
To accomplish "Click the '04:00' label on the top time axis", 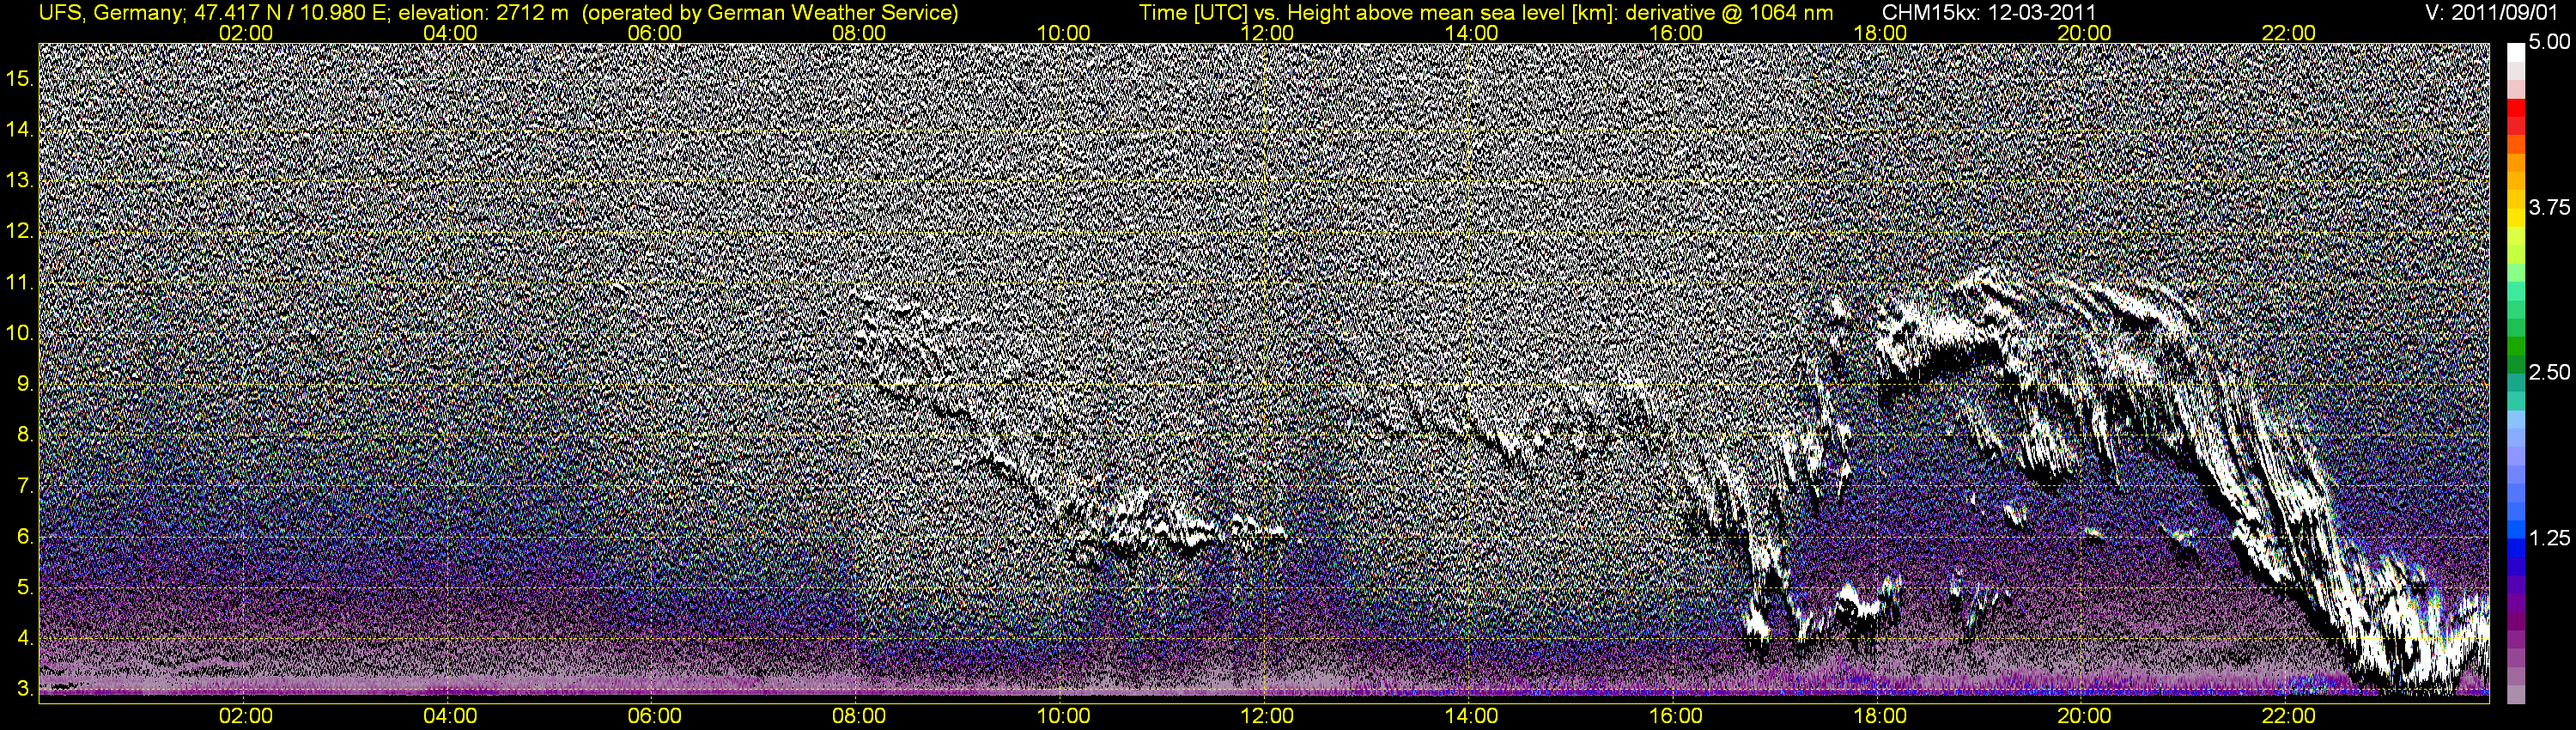I will point(450,33).
